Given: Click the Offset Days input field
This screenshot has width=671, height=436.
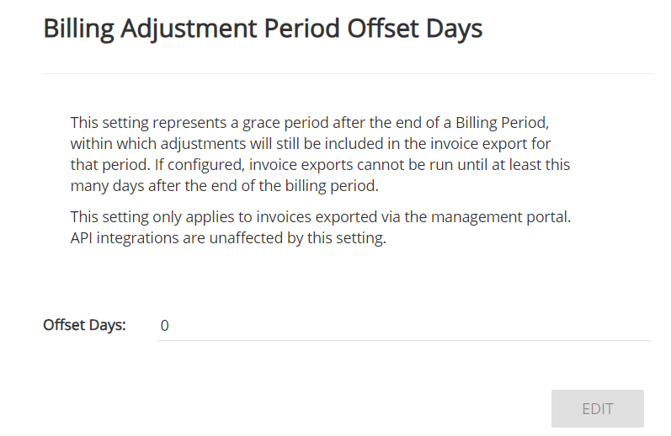Looking at the screenshot, I should pyautogui.click(x=404, y=325).
